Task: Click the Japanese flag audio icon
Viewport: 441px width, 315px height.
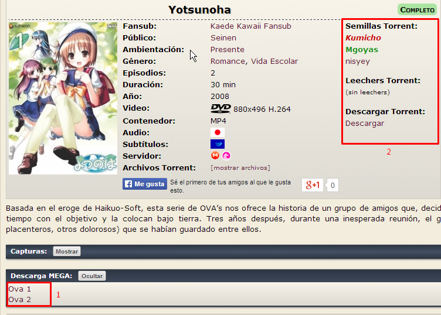Action: (218, 132)
